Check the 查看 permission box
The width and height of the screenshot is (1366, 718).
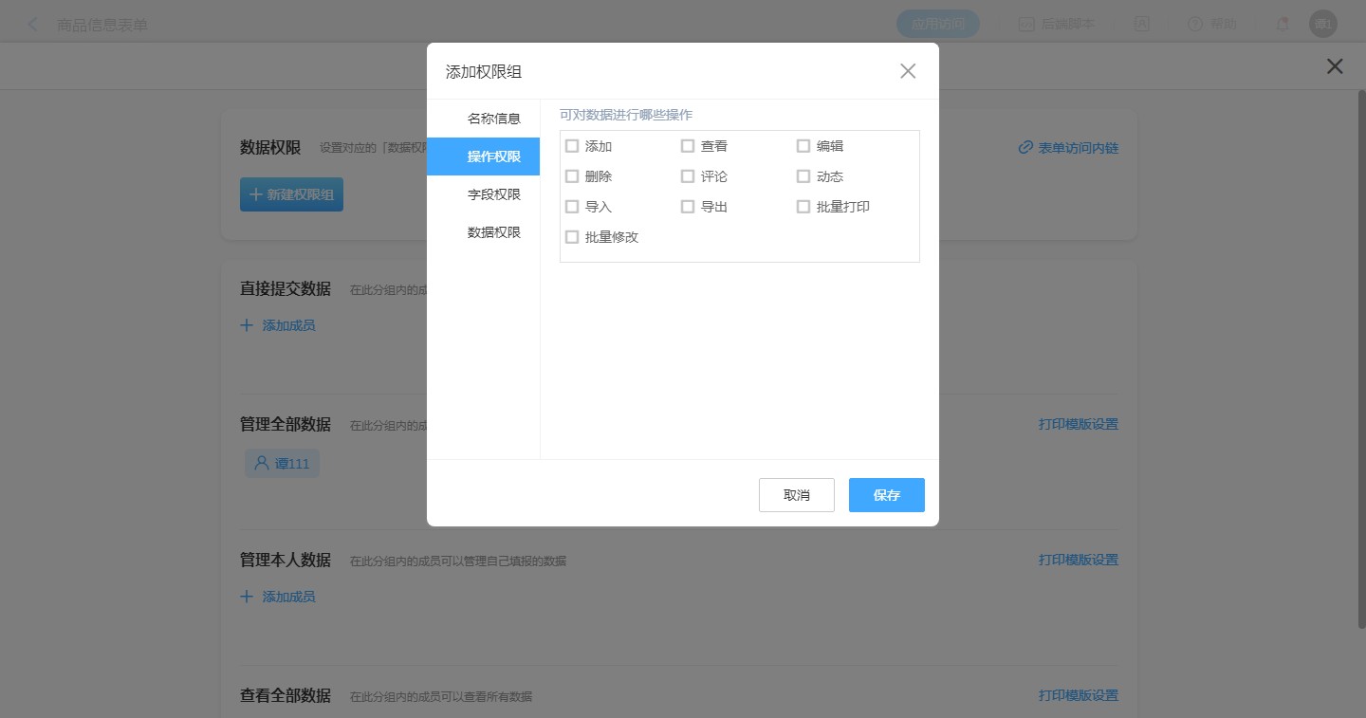pyautogui.click(x=688, y=146)
